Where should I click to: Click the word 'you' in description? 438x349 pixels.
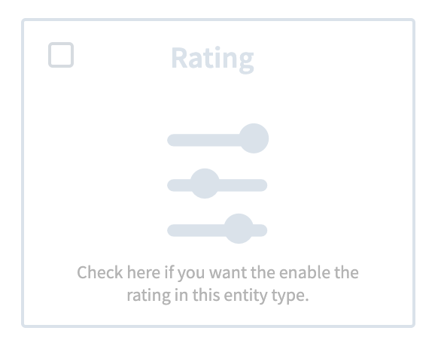(x=191, y=274)
